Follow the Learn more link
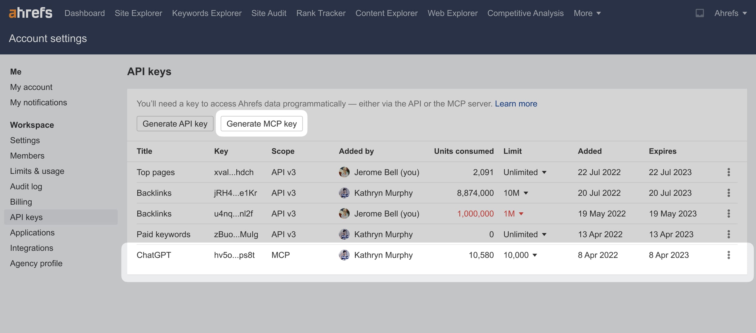This screenshot has height=333, width=756. pyautogui.click(x=516, y=104)
